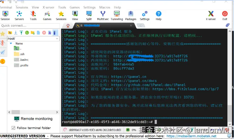The image size is (234, 139).
Task: Open the Games menu
Action: click(x=75, y=7)
